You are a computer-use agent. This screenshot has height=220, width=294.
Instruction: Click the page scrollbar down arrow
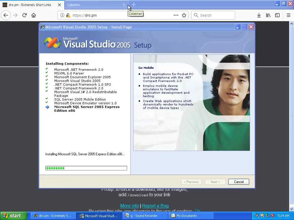click(x=291, y=209)
